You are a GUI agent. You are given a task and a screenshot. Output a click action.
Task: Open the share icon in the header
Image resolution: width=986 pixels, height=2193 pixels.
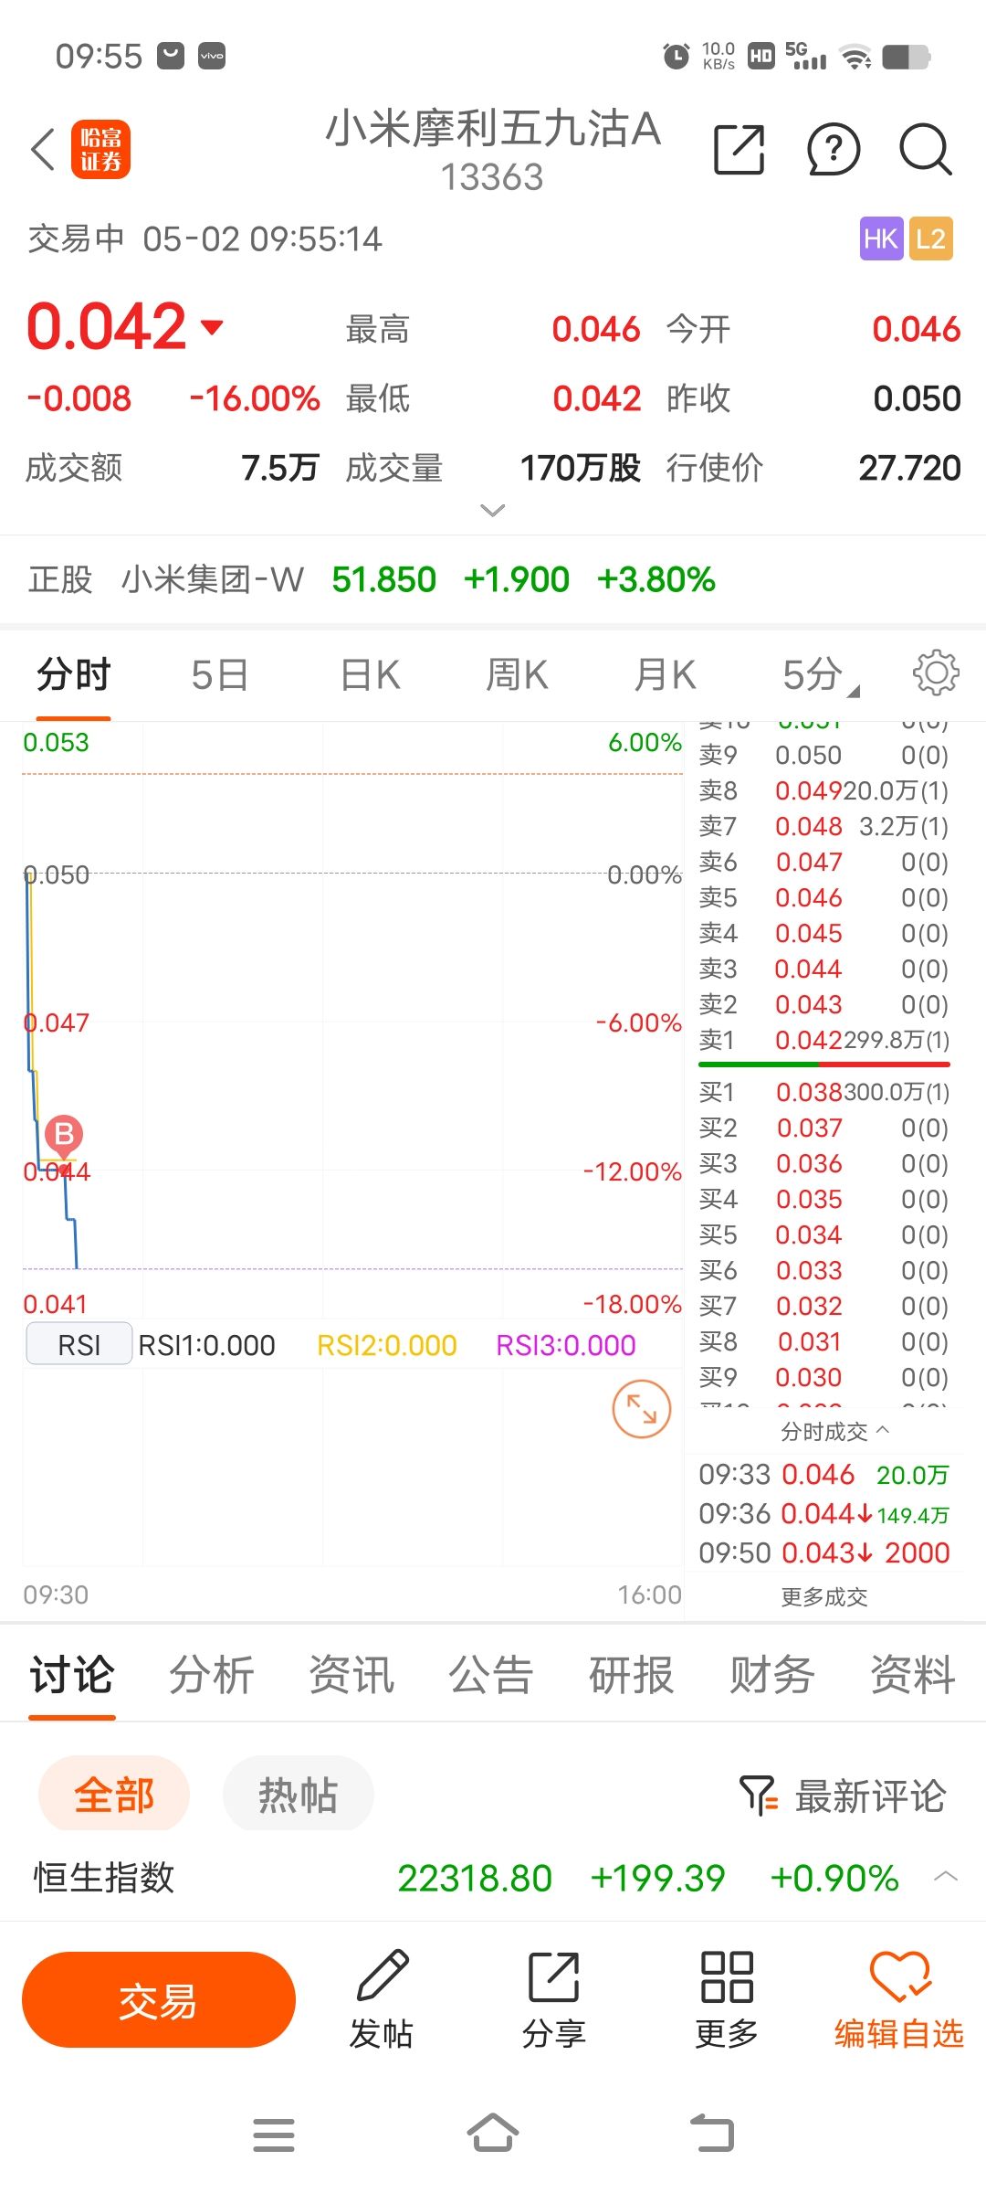[739, 150]
